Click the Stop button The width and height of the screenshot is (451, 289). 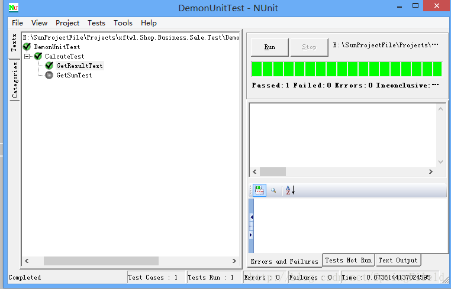point(309,47)
